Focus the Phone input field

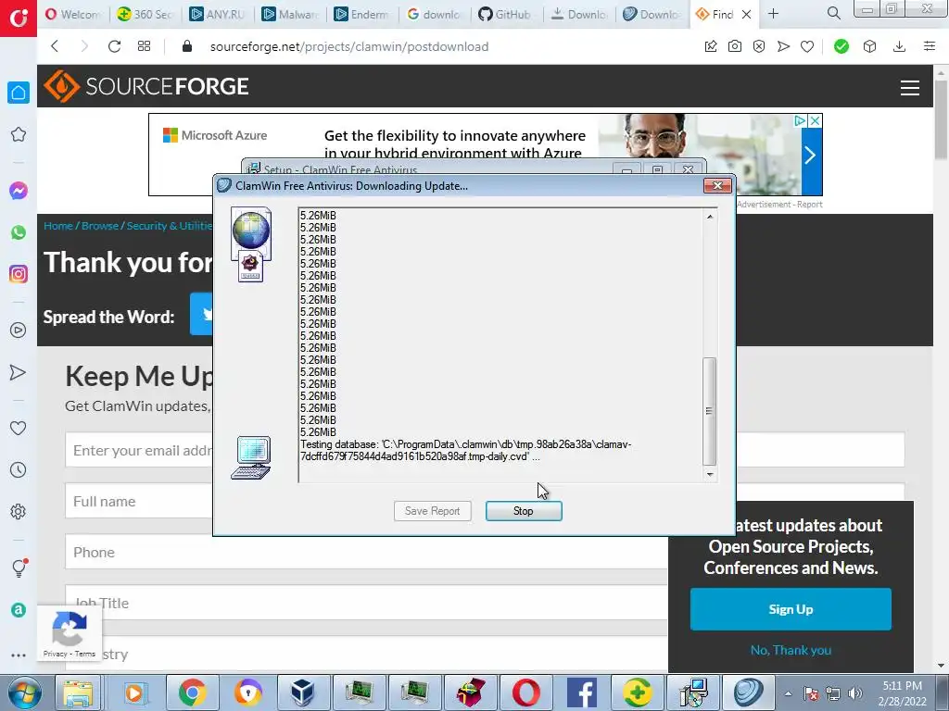pyautogui.click(x=366, y=552)
